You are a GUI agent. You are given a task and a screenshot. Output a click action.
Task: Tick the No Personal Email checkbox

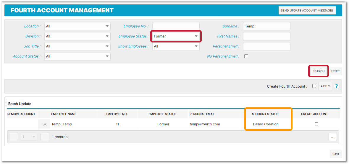[x=246, y=56]
